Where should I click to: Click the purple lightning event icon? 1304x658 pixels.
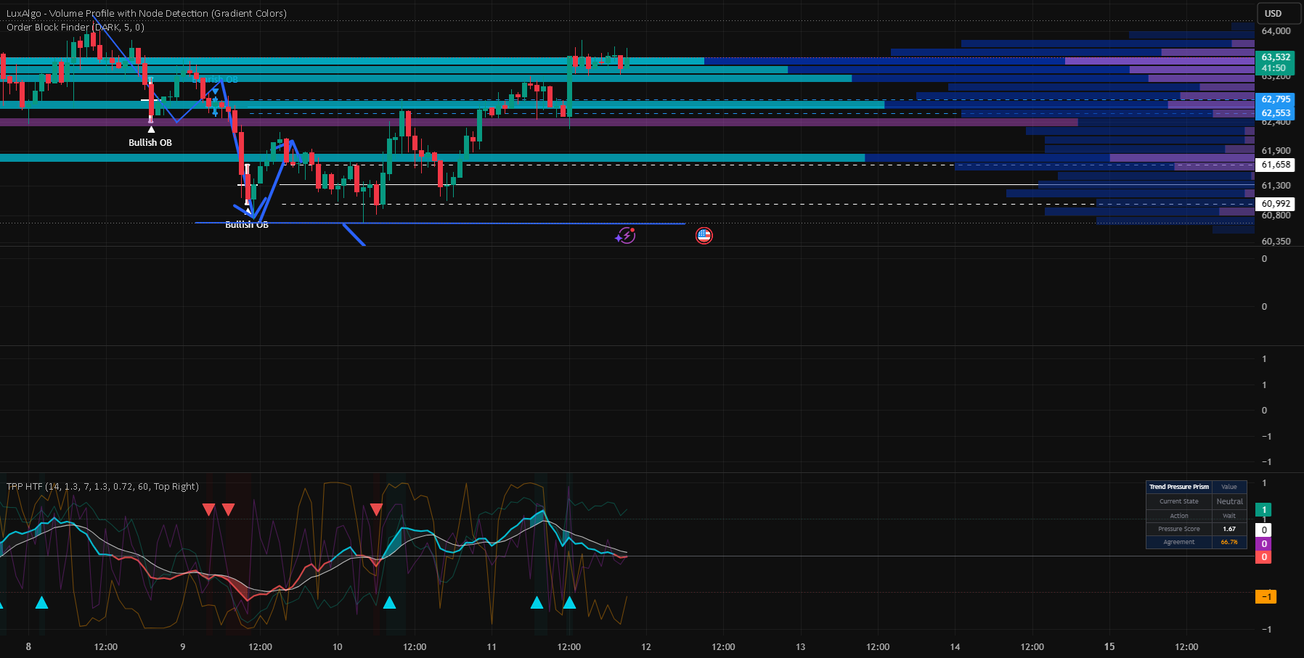625,235
